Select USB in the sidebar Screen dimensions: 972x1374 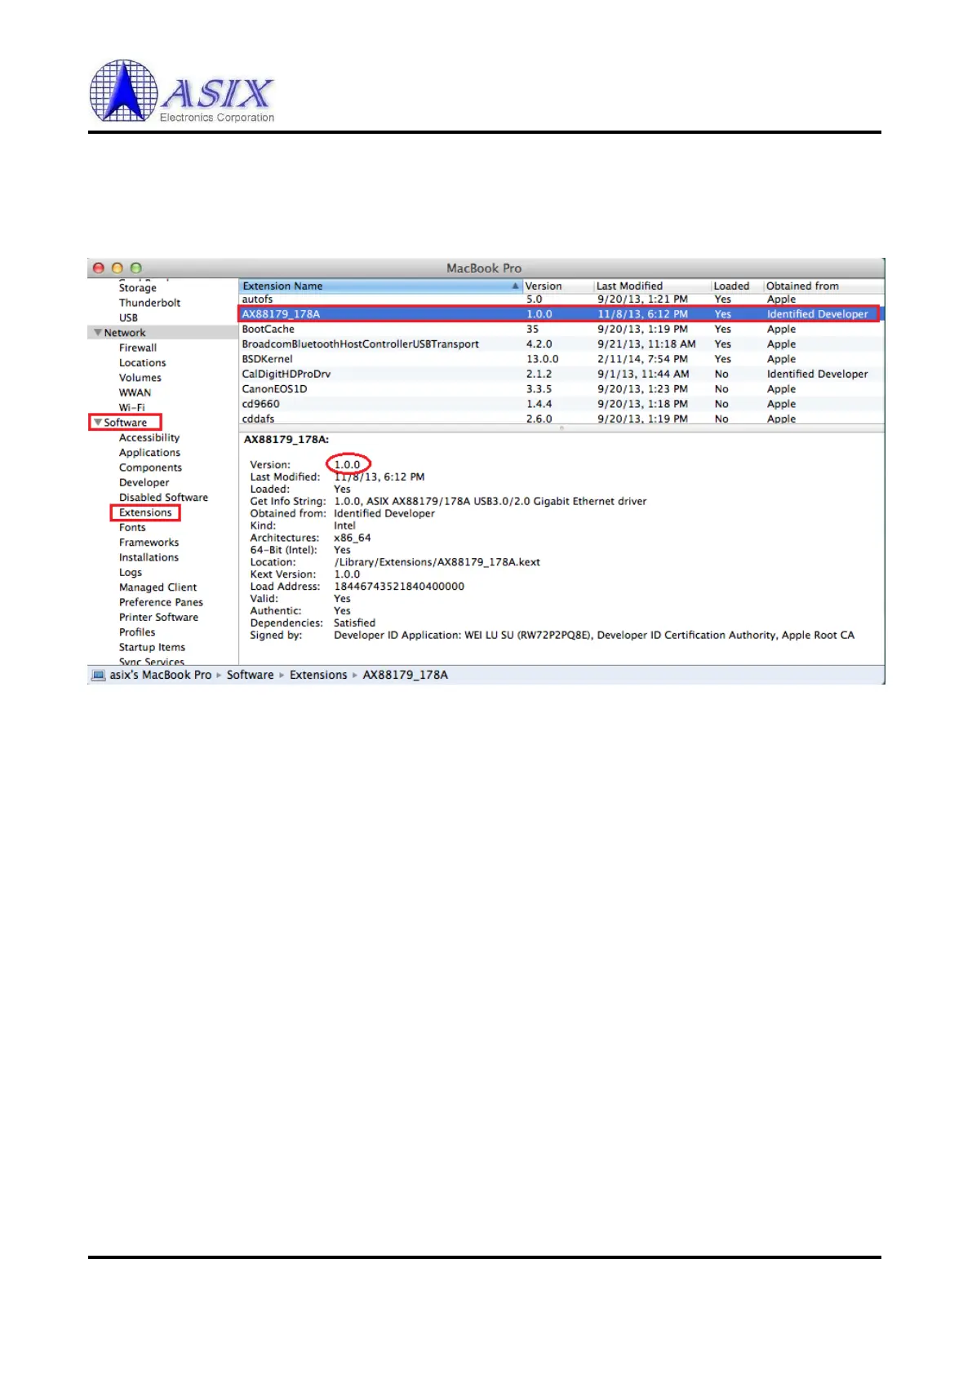128,318
